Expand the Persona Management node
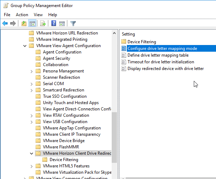This screenshot has width=216, height=179. point(32,71)
